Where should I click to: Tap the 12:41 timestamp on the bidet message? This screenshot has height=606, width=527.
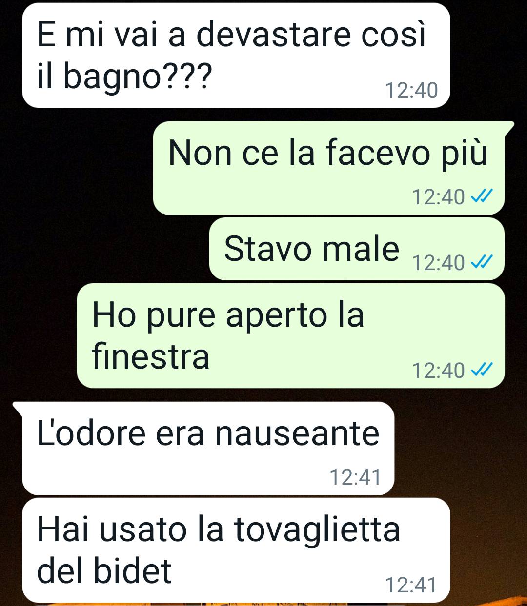(411, 585)
